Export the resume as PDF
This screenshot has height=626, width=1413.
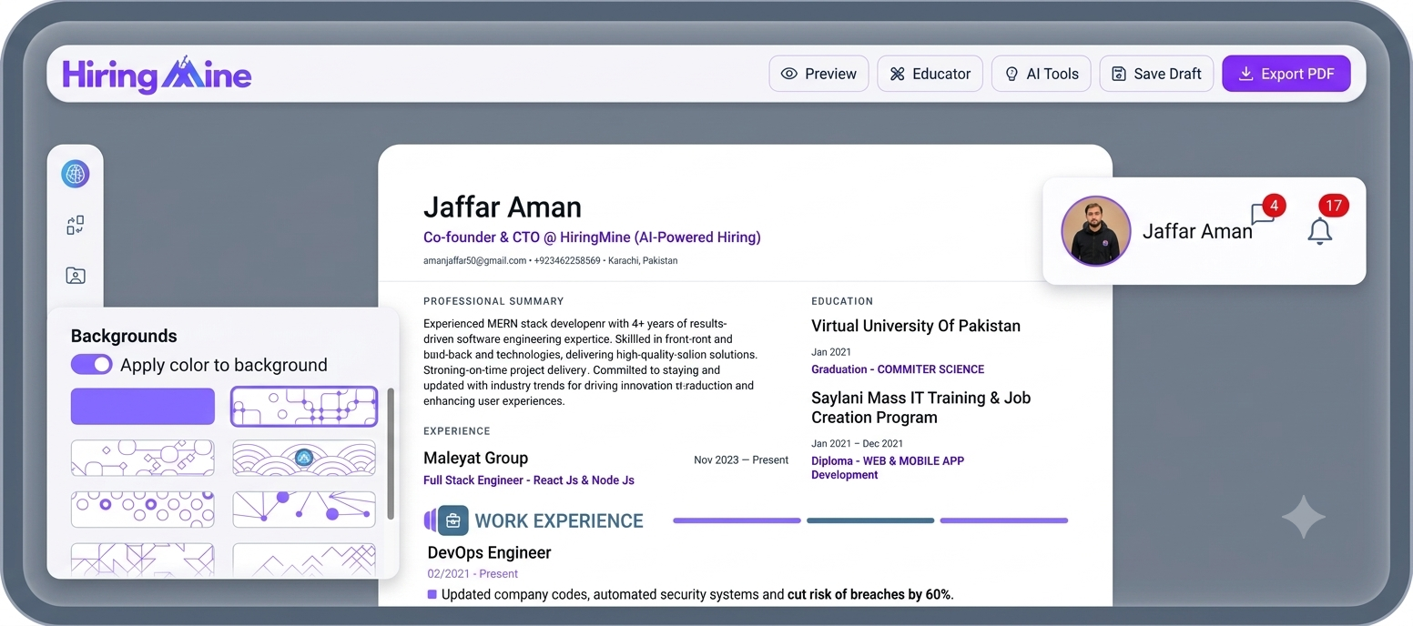point(1286,74)
